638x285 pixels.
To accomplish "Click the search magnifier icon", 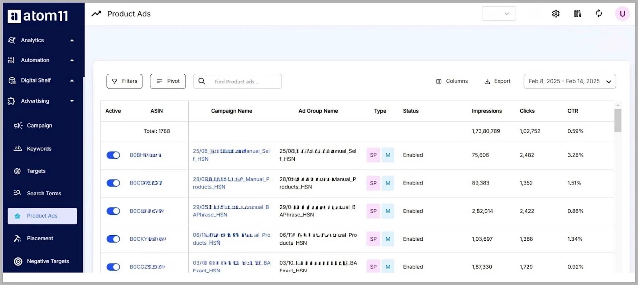I will 202,81.
